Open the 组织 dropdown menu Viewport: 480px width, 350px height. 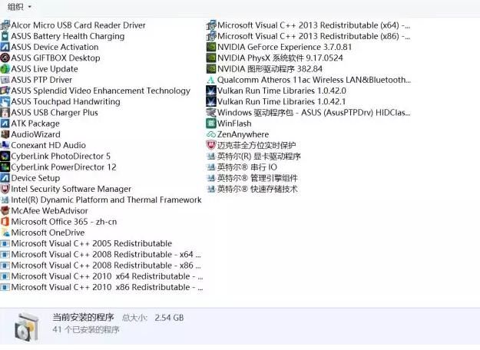[x=20, y=6]
